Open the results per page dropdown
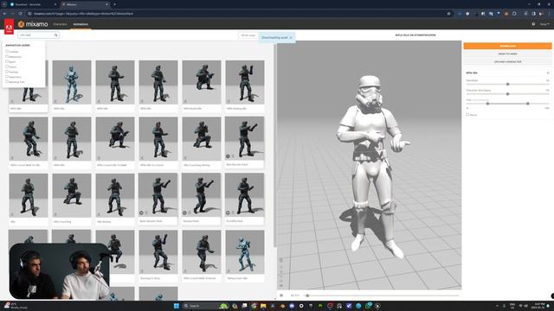The height and width of the screenshot is (311, 554). click(248, 35)
